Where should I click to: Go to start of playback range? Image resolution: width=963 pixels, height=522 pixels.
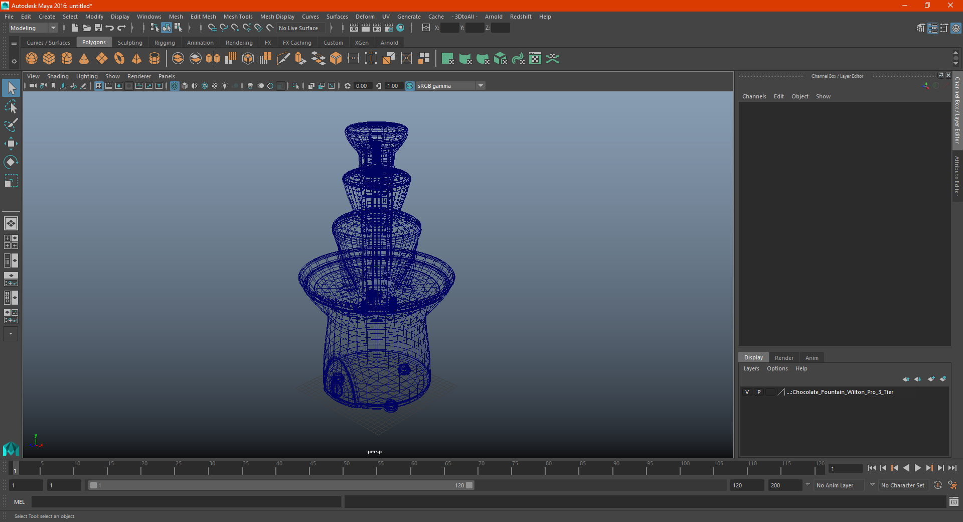point(871,468)
